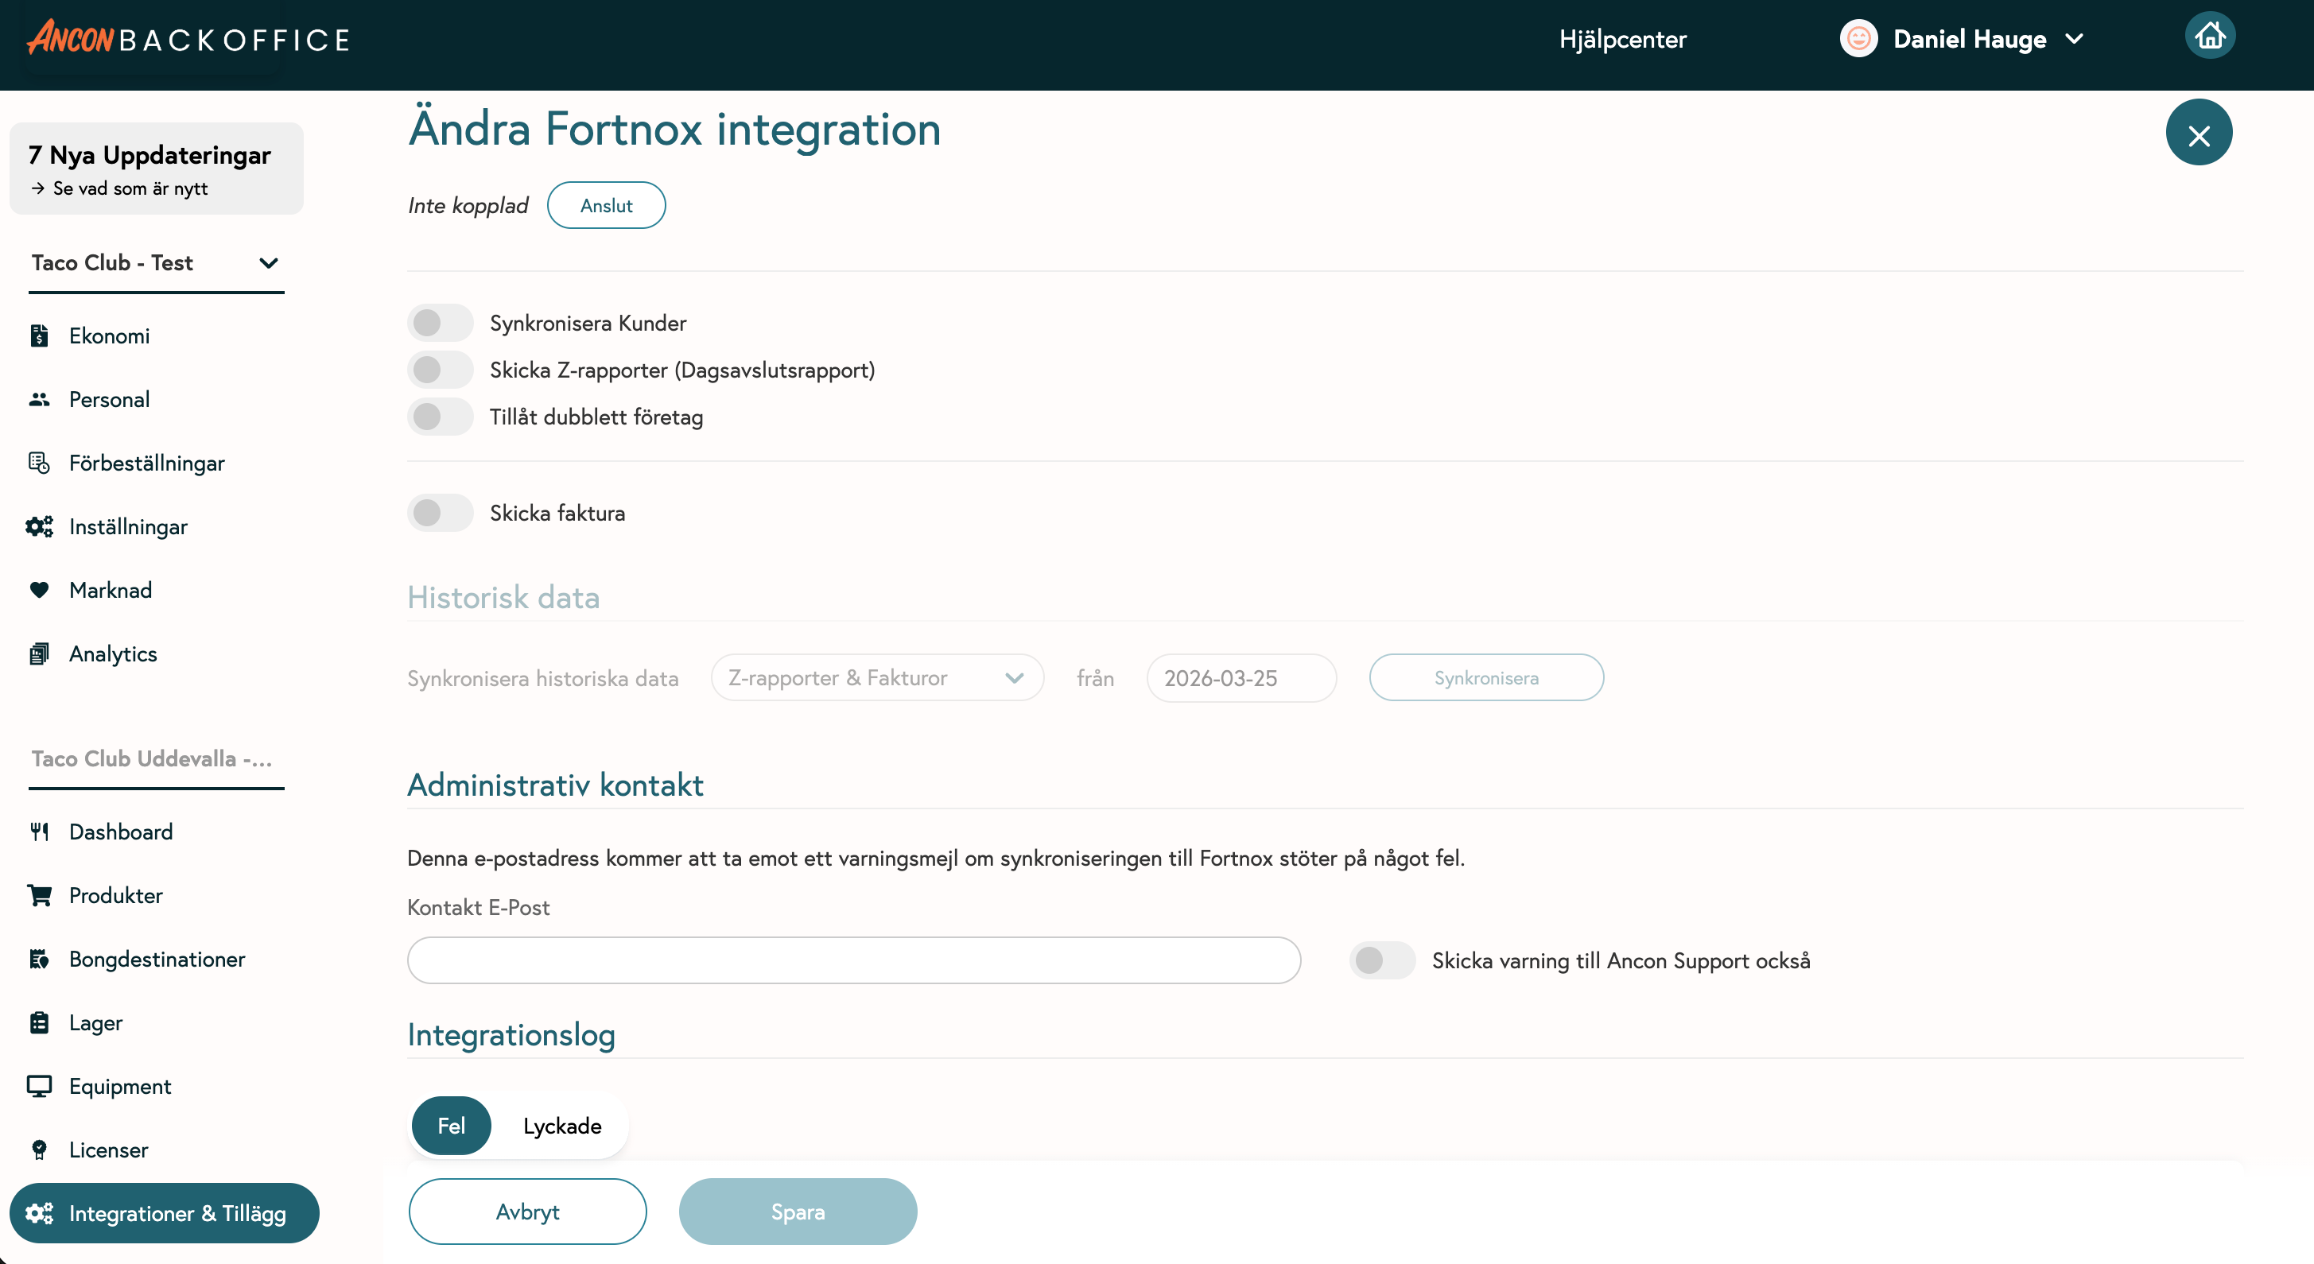Screen dimensions: 2314x1264
Task: Open the Hjälpcenter link
Action: 1622,39
